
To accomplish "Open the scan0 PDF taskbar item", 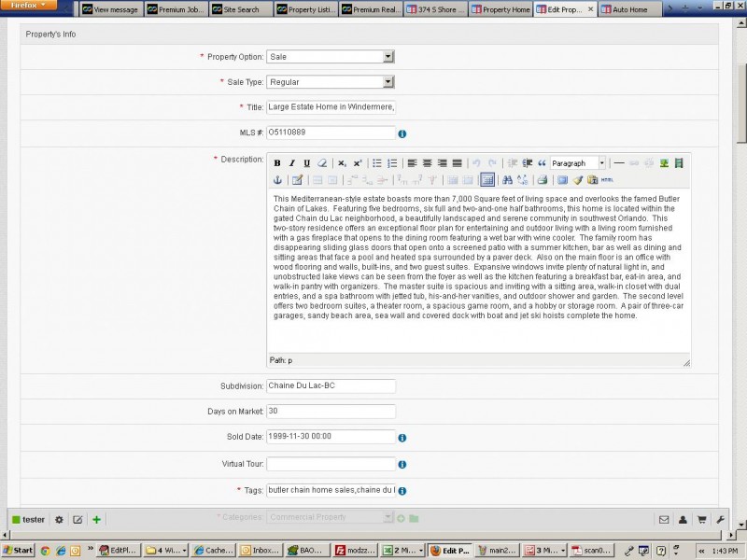I will [x=592, y=551].
